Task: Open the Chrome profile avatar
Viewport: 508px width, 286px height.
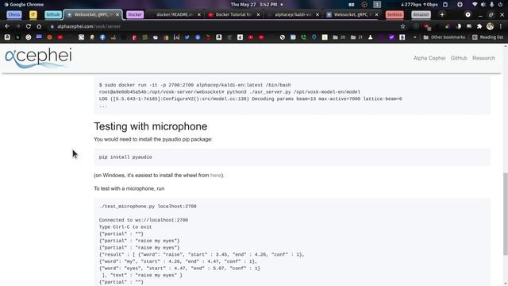Action: click(491, 26)
